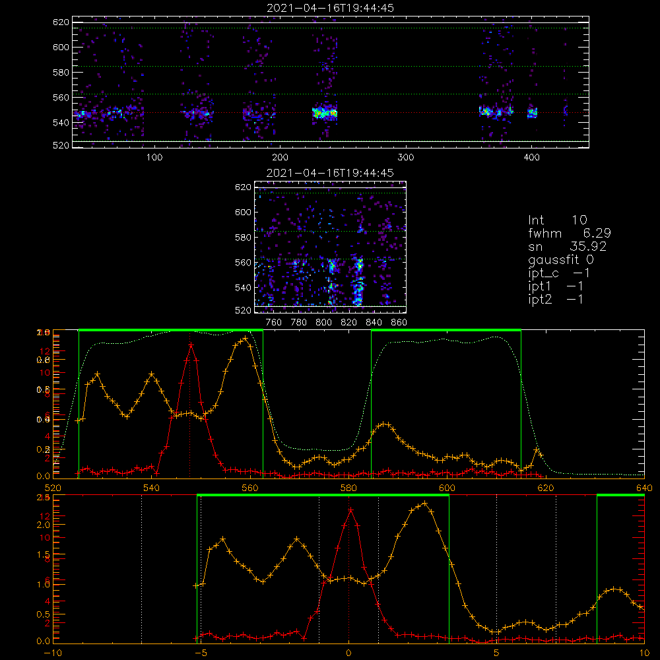The image size is (660, 660).
Task: Click x-axis label 580 on third plot
Action: 348,488
